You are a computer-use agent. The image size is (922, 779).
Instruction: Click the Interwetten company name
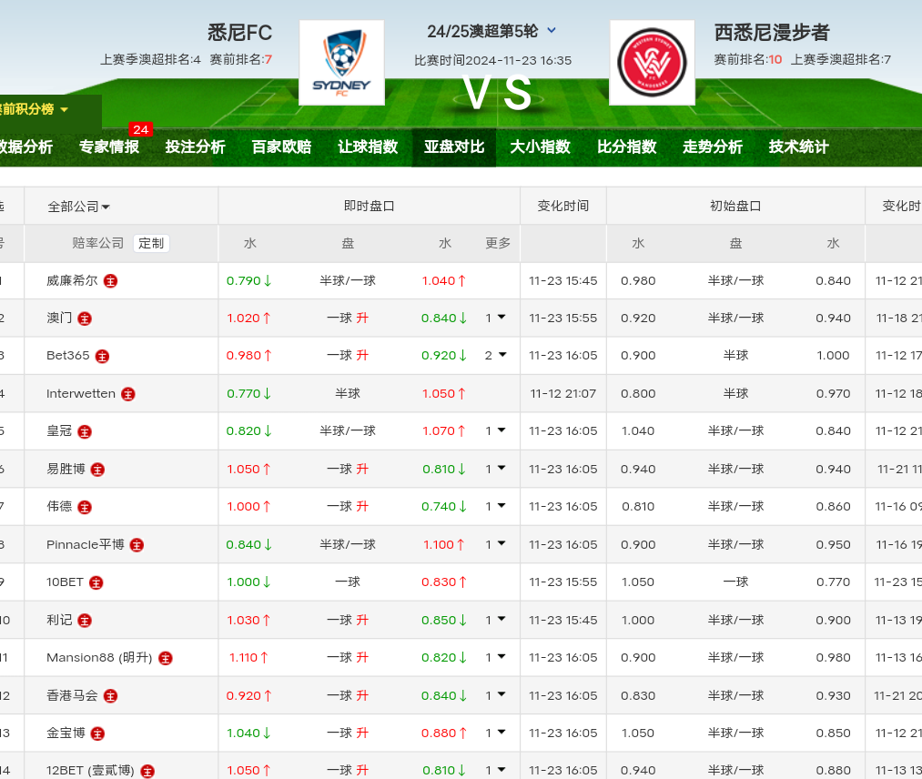pyautogui.click(x=81, y=393)
